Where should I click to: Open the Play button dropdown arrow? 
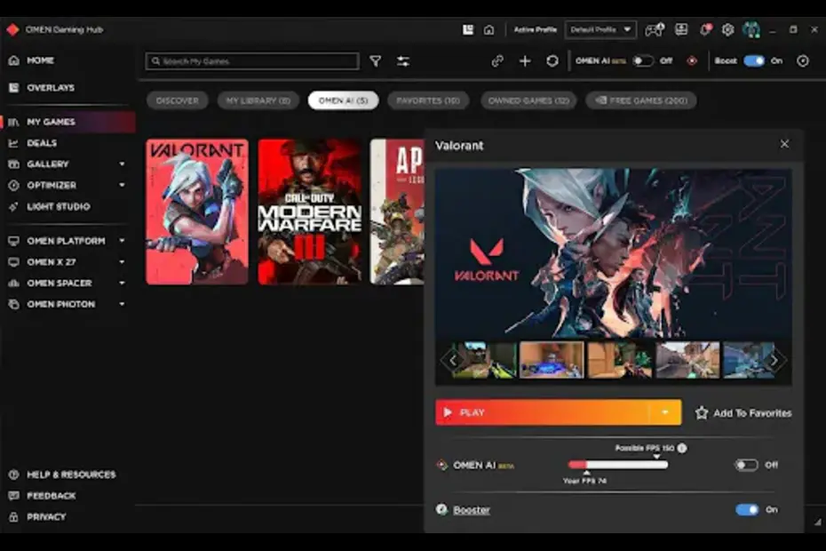[665, 412]
